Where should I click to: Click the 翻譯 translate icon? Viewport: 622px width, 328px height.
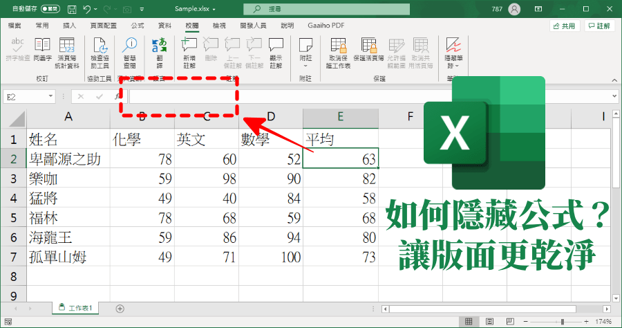[x=160, y=44]
